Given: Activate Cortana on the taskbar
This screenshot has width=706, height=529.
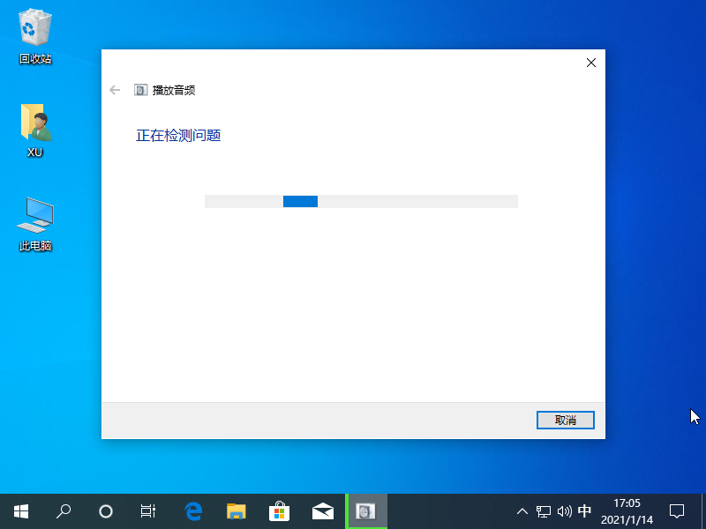Looking at the screenshot, I should tap(106, 511).
